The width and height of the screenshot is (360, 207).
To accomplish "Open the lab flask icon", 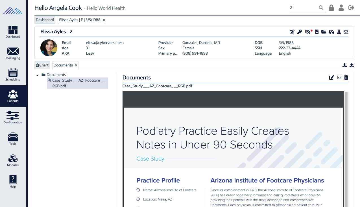I will 339,32.
